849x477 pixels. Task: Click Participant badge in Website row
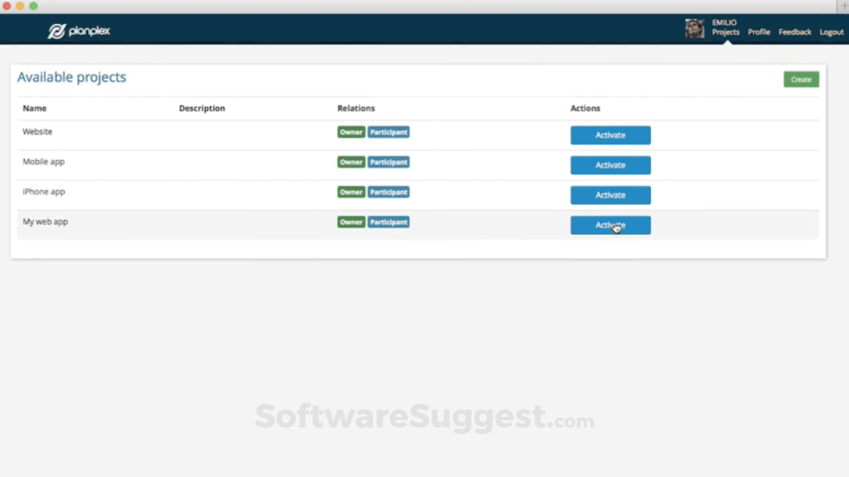click(x=388, y=132)
